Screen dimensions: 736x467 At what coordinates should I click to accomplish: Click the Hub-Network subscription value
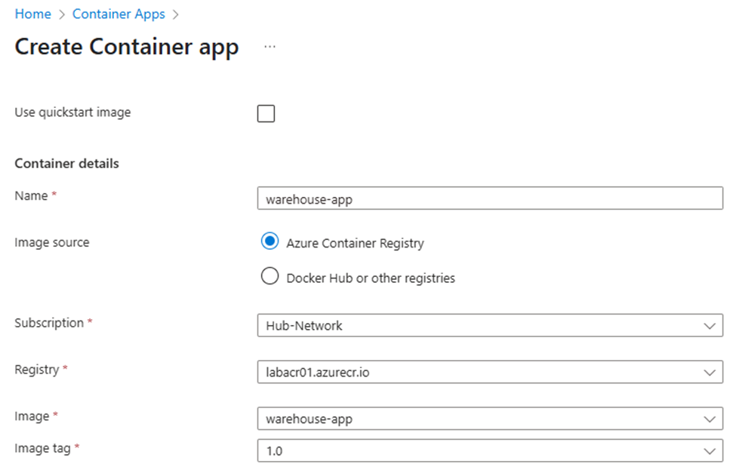click(304, 326)
